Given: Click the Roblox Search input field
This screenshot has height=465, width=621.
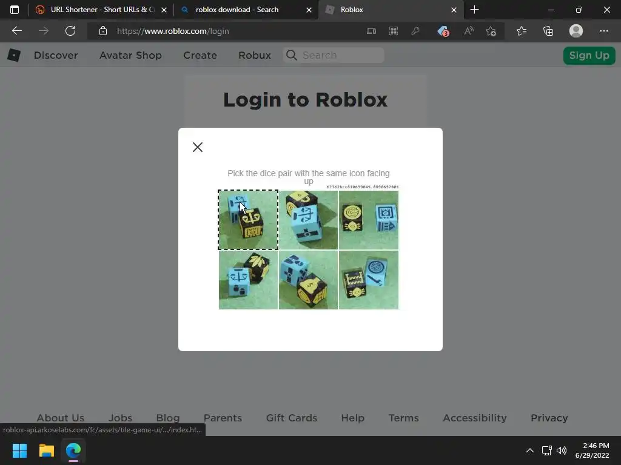Looking at the screenshot, I should click(333, 55).
